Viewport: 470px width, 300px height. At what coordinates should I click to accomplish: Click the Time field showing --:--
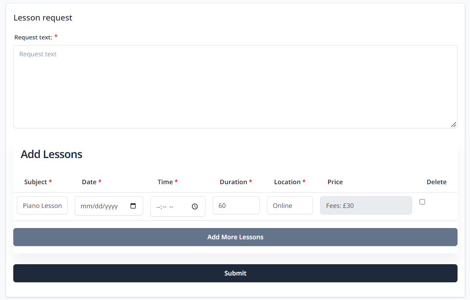pyautogui.click(x=171, y=206)
